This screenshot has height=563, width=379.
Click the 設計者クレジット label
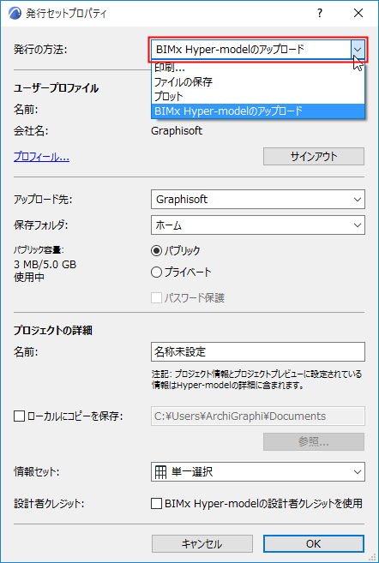(49, 504)
